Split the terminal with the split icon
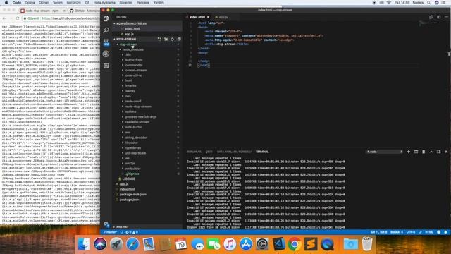The height and width of the screenshot is (254, 451). coord(416,152)
